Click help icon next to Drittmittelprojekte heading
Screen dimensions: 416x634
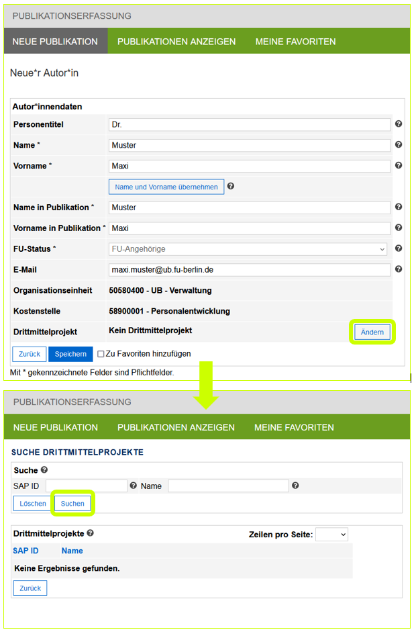click(90, 533)
